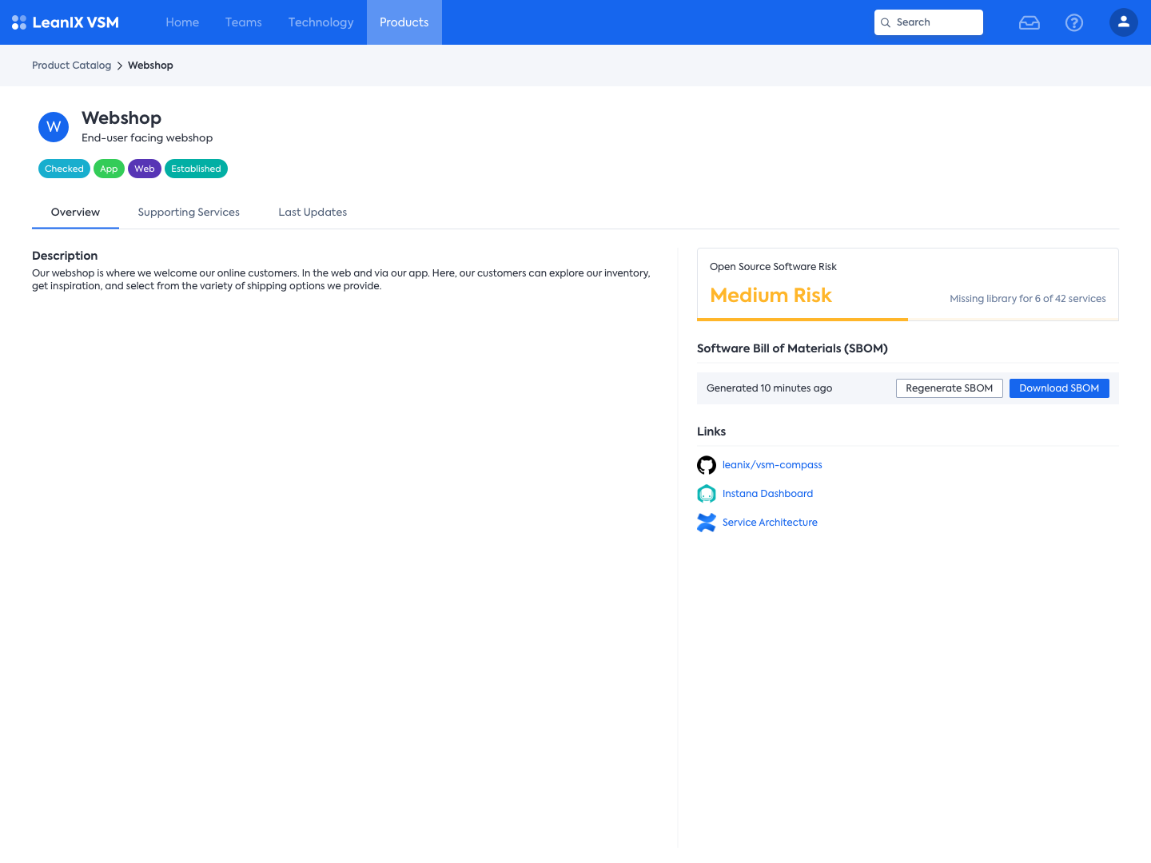Click the breadcrumb chevron separator

coord(120,66)
